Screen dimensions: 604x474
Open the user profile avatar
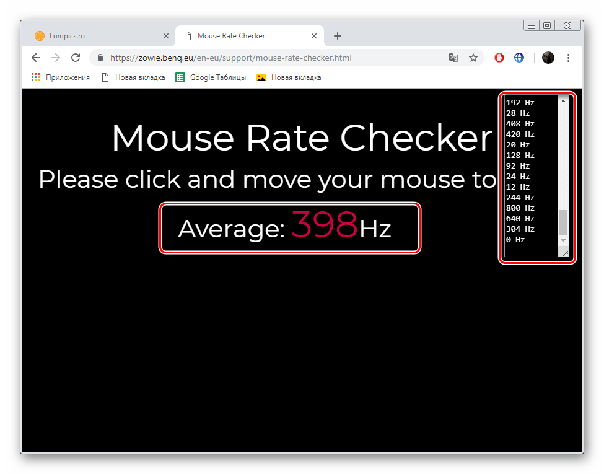(548, 58)
